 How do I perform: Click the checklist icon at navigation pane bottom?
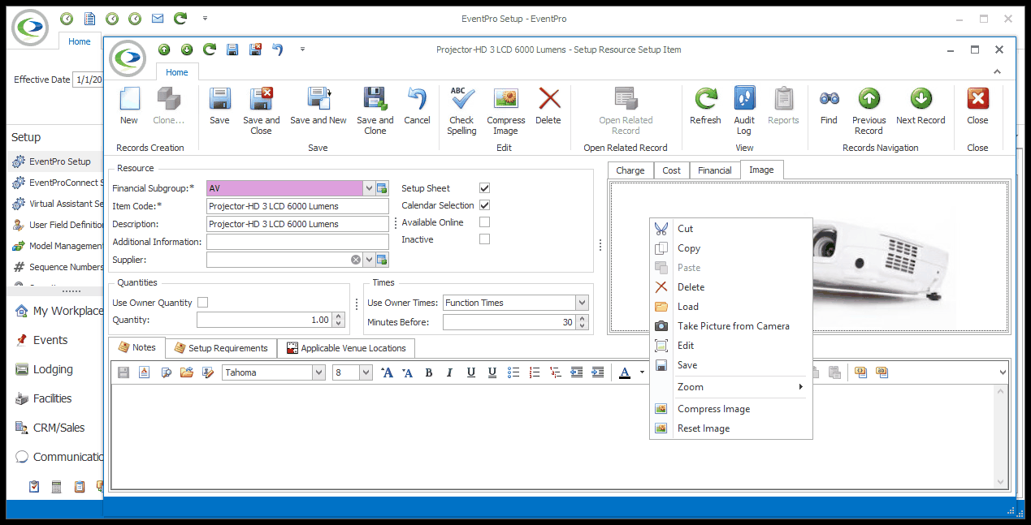click(x=34, y=487)
